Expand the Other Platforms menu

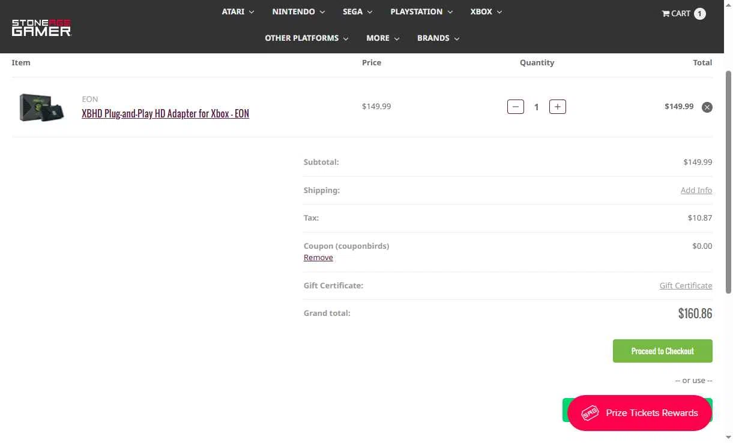307,38
